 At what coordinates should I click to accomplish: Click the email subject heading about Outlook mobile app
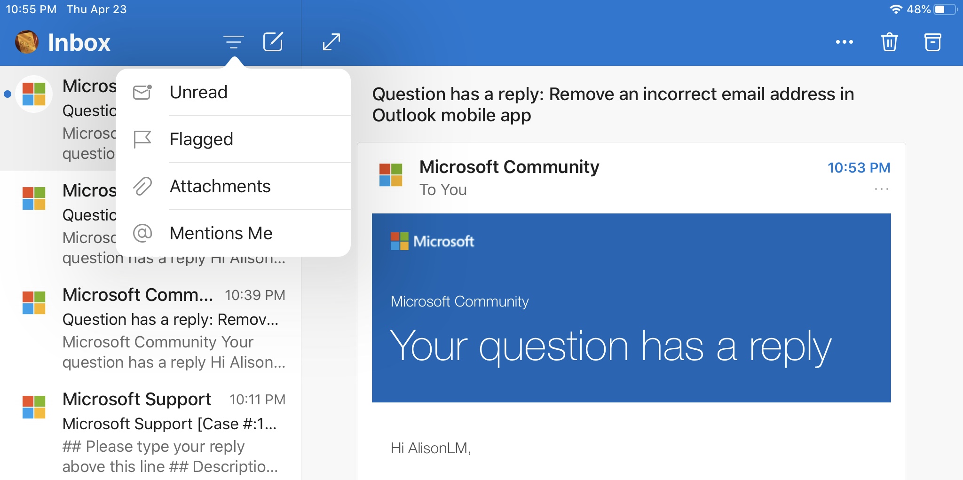coord(613,104)
